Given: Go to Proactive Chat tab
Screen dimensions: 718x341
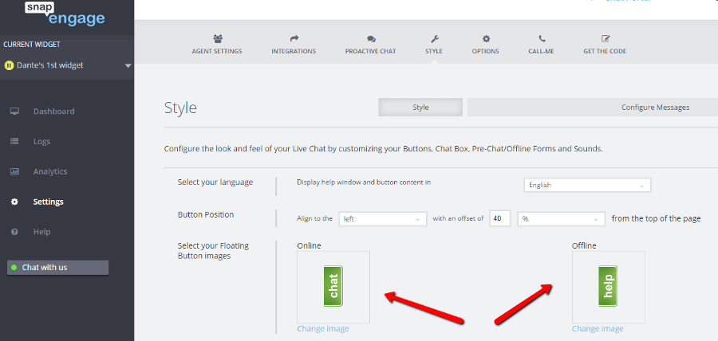Looking at the screenshot, I should (370, 45).
